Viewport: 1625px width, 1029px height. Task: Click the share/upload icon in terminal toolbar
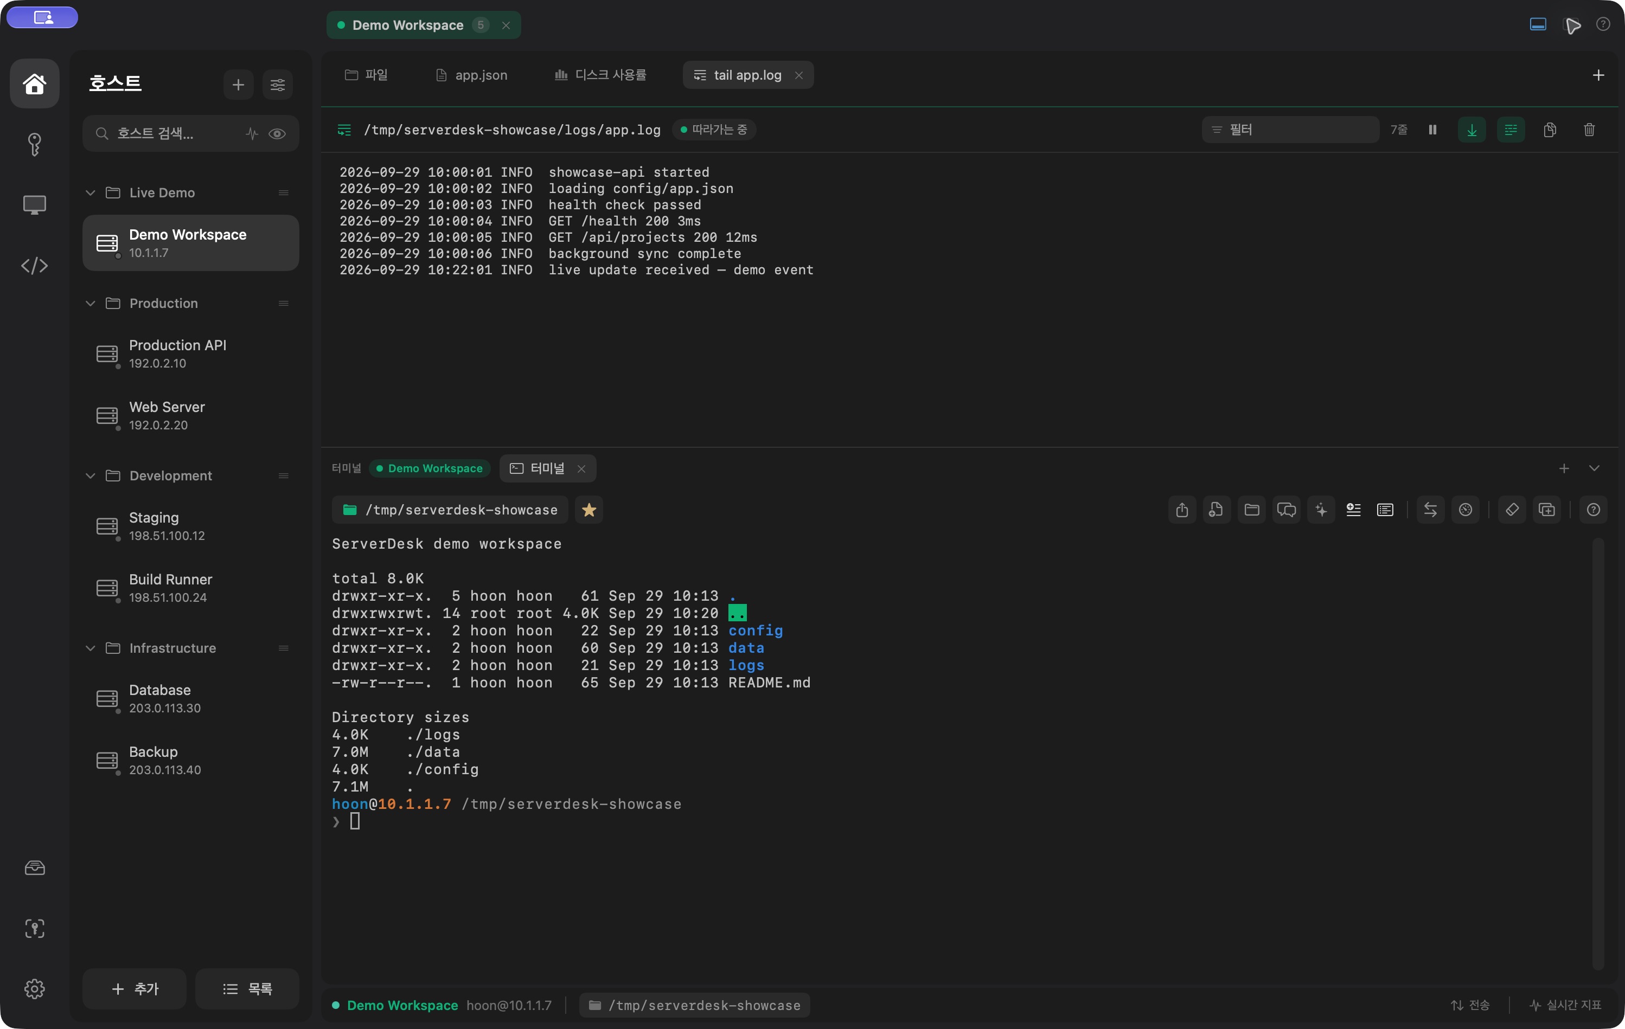1182,510
